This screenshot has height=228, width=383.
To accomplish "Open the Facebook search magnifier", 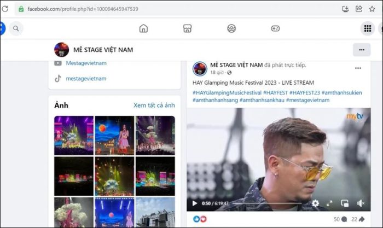I will coord(16,28).
